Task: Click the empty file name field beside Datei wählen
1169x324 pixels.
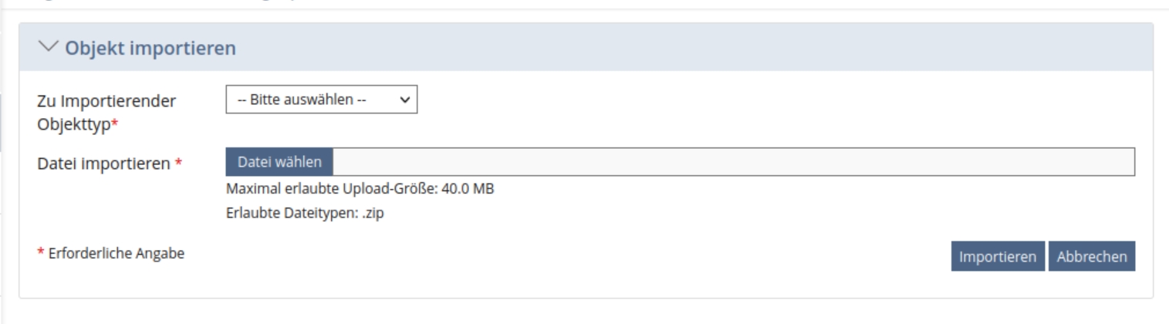Action: point(733,162)
